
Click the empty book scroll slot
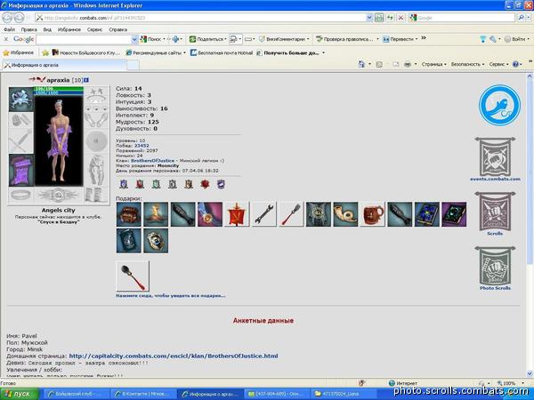(x=96, y=196)
